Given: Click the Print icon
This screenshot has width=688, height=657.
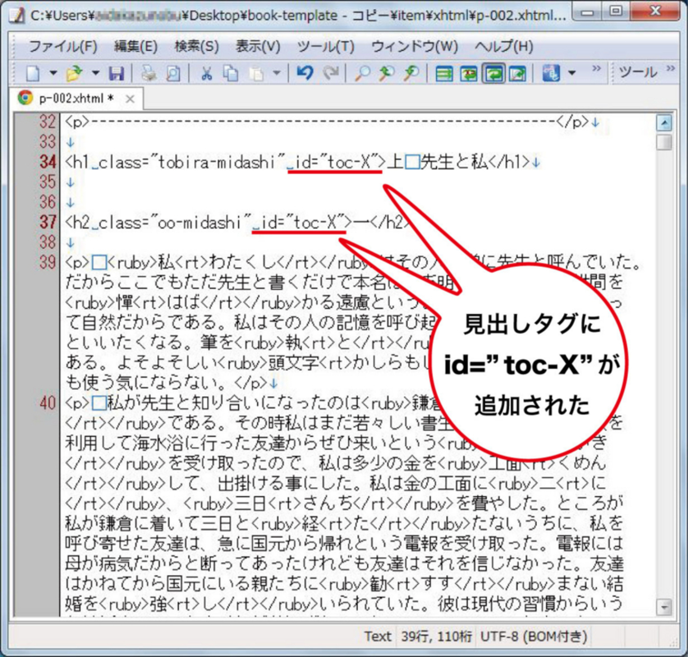Looking at the screenshot, I should coord(149,73).
